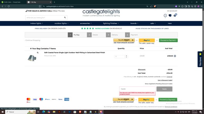Open File Explorer from the taskbar

(54, 112)
